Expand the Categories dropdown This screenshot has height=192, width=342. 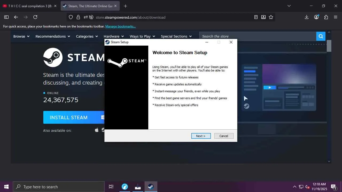(87, 36)
